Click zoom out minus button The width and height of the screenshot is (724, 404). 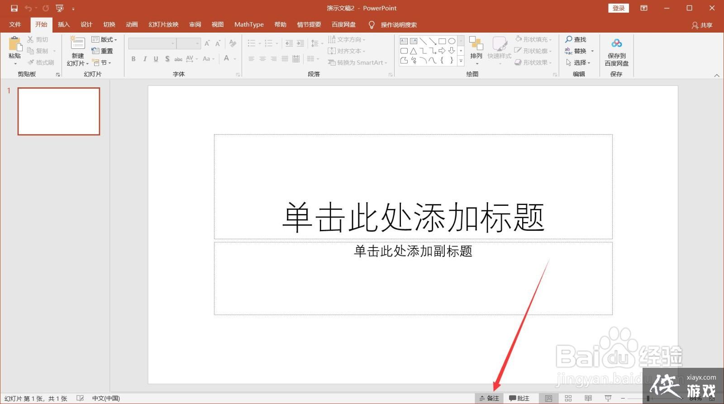point(623,398)
